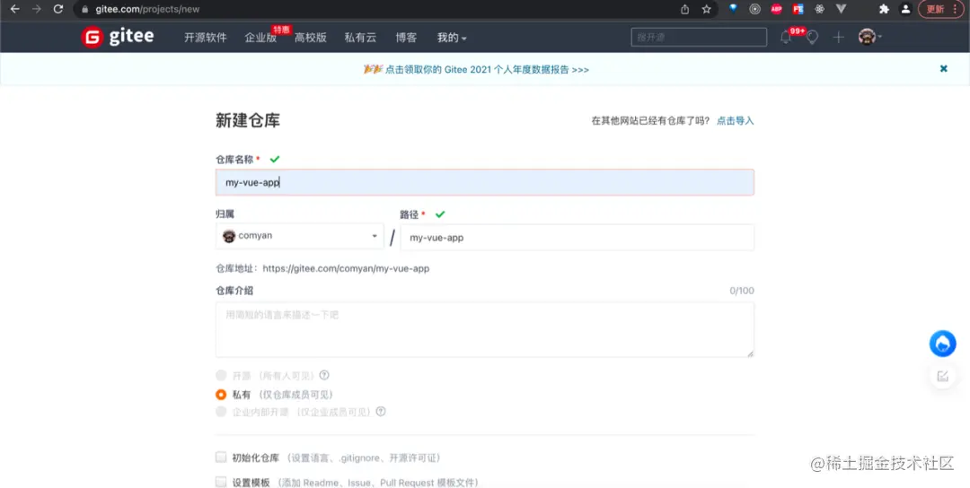Click the navbar search box

click(x=699, y=37)
